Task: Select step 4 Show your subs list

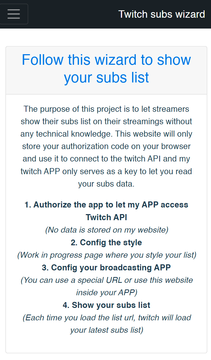Action: pos(106,305)
